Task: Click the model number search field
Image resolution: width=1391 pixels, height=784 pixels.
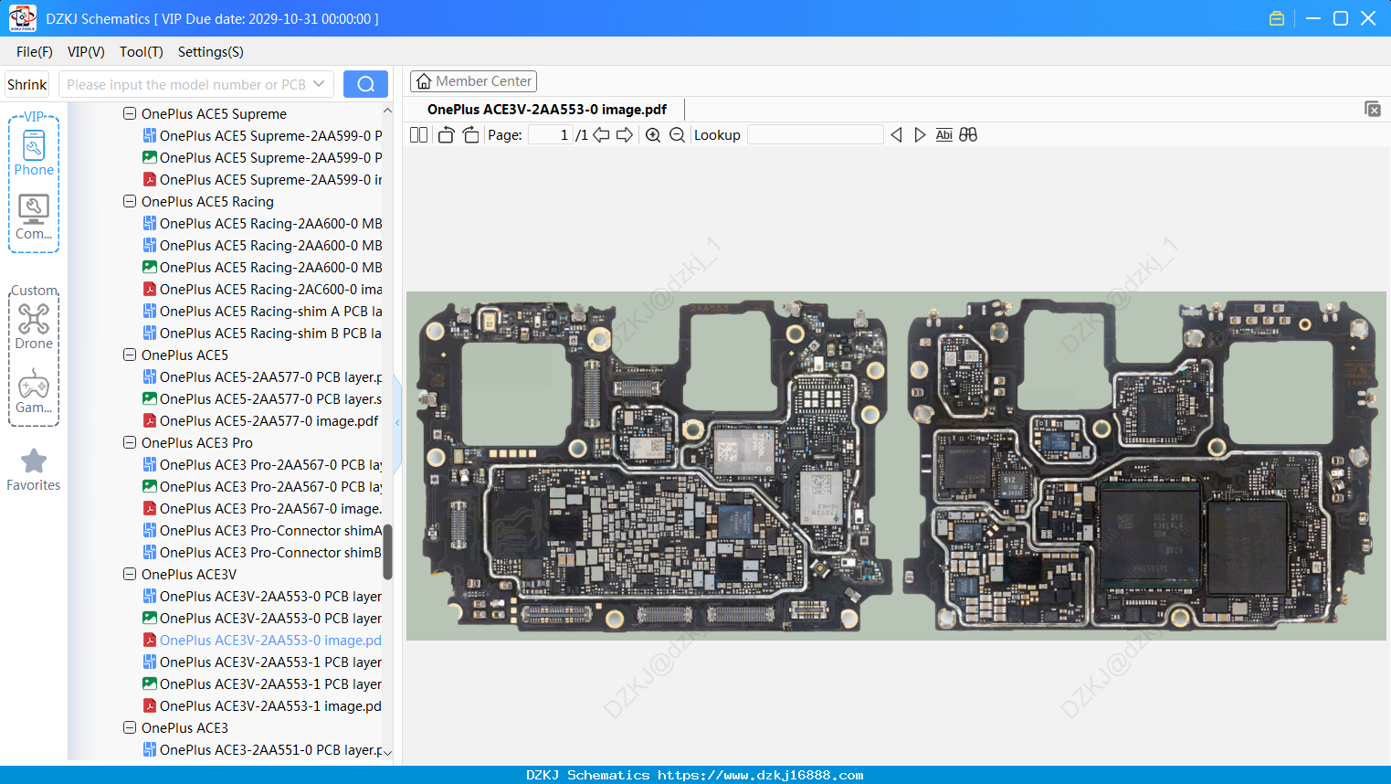Action: [x=186, y=84]
